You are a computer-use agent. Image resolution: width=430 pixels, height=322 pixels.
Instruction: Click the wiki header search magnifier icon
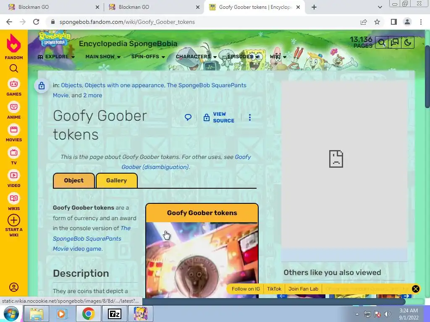(x=381, y=43)
